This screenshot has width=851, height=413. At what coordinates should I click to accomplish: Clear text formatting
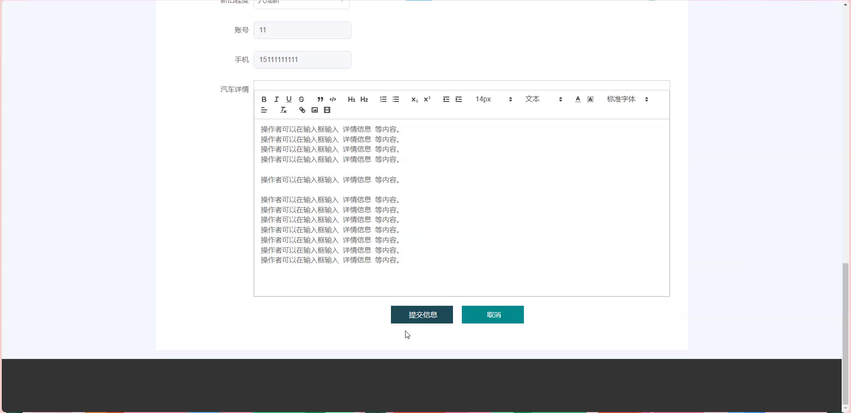click(x=283, y=110)
